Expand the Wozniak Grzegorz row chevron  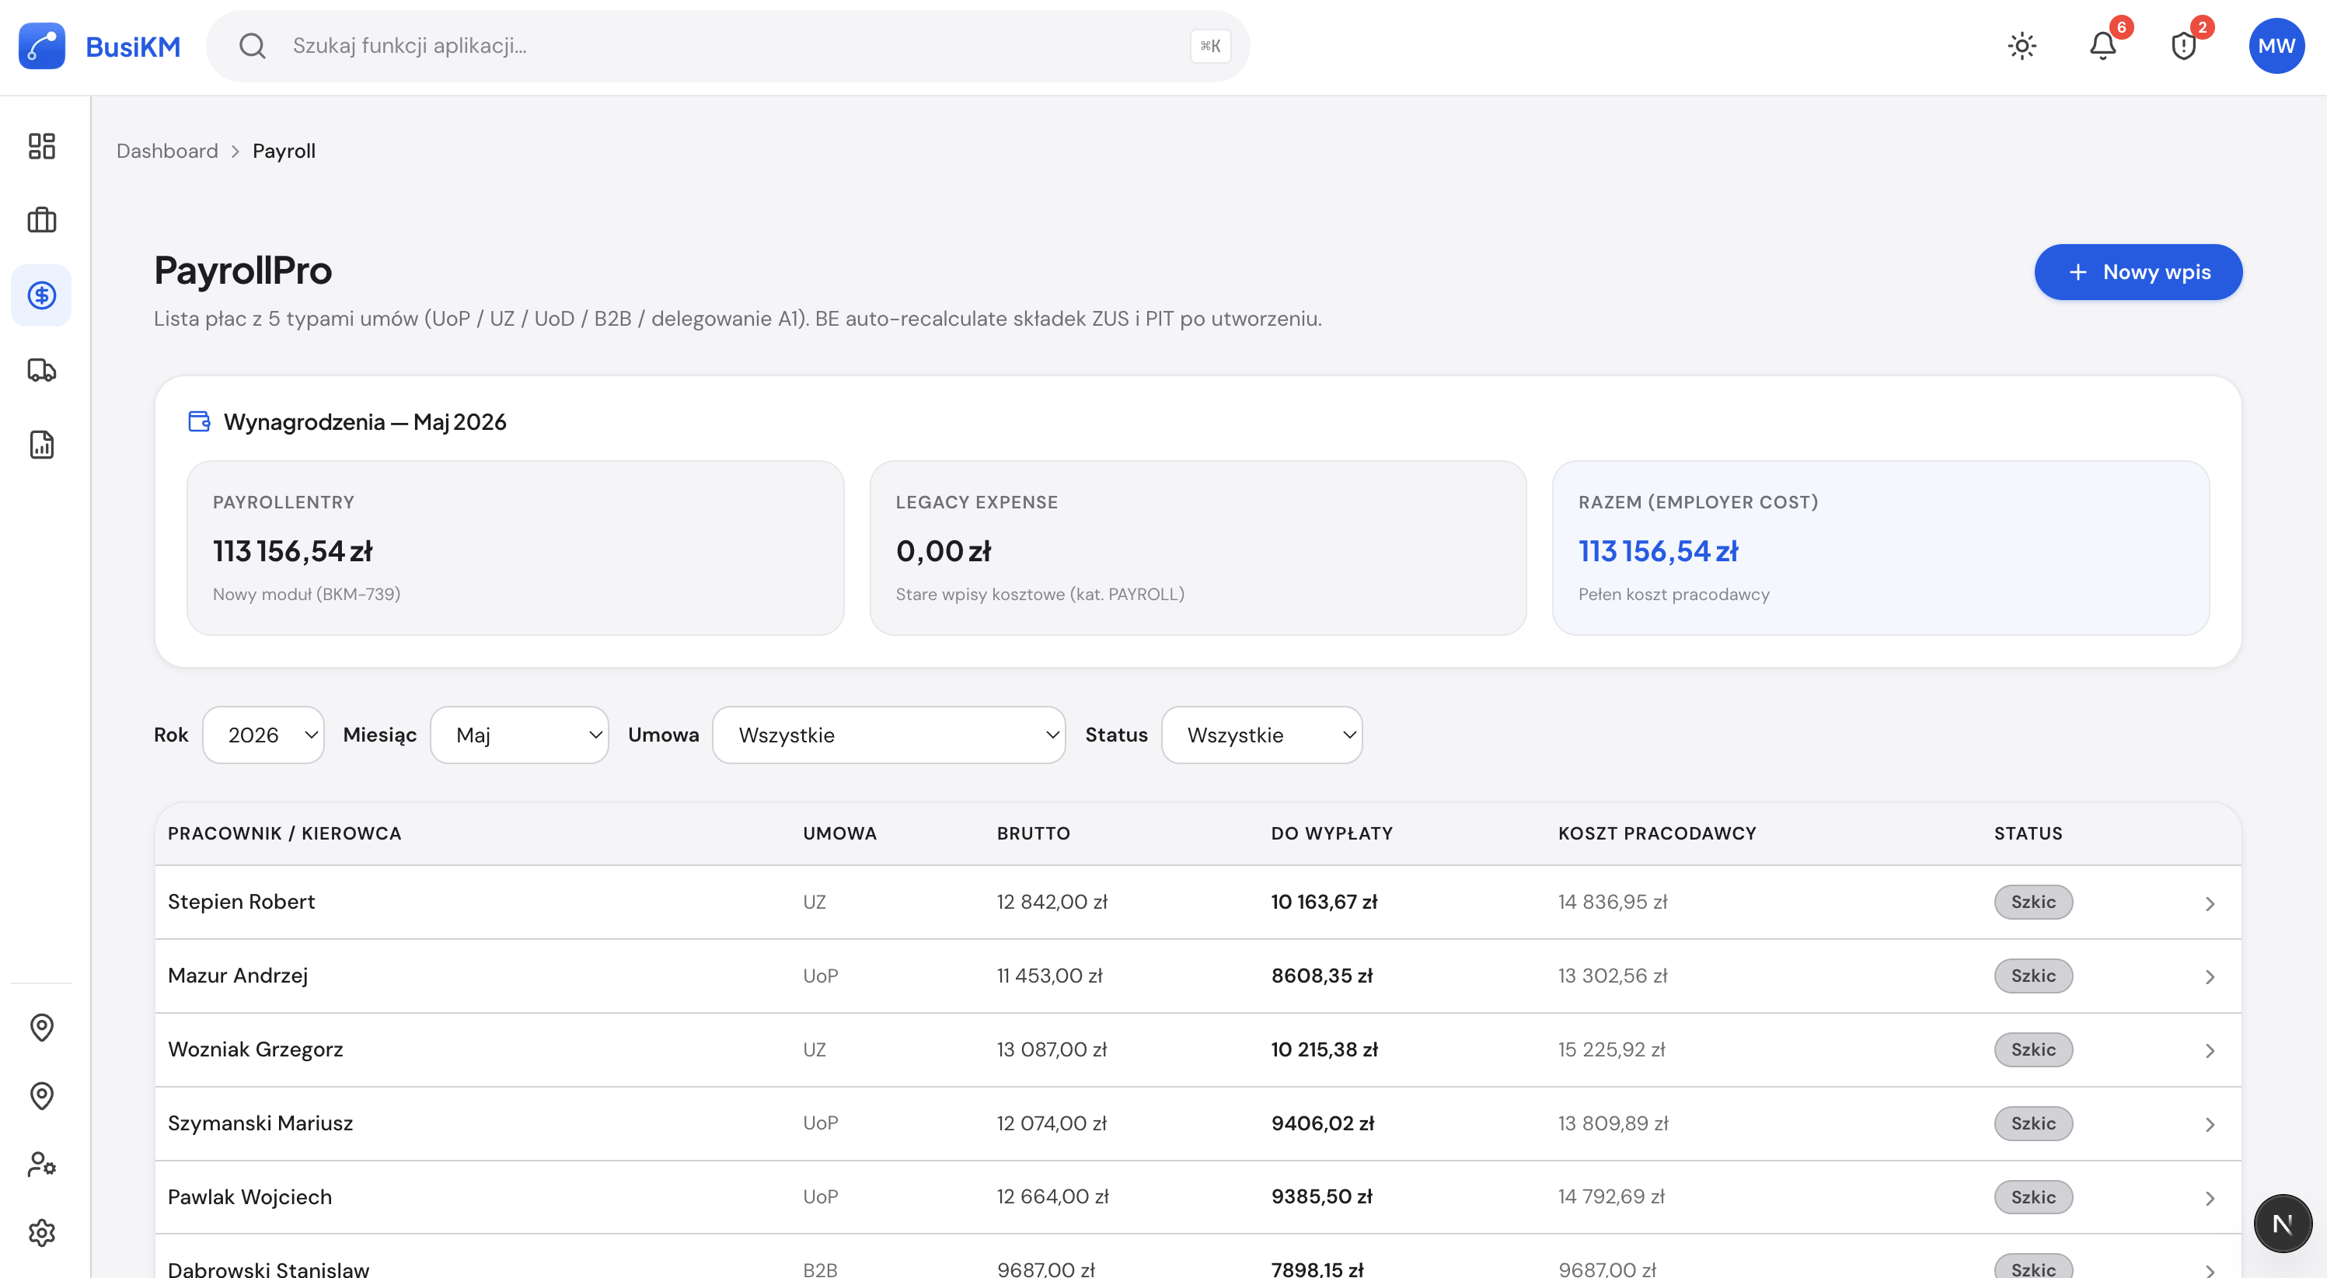click(x=2209, y=1050)
